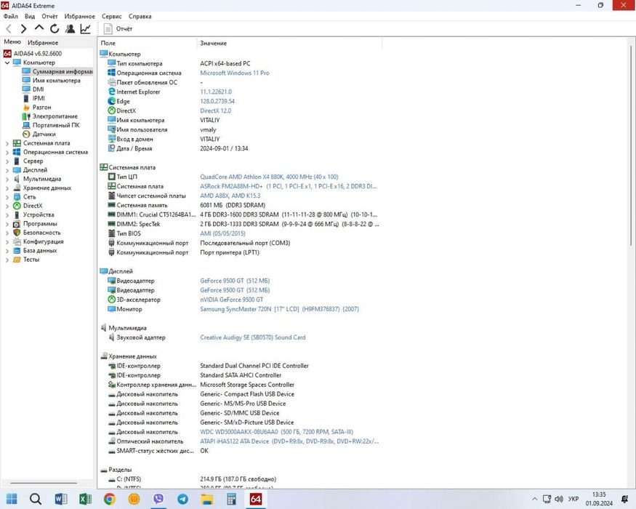The height and width of the screenshot is (509, 636).
Task: Open the Вид menu
Action: coord(30,16)
